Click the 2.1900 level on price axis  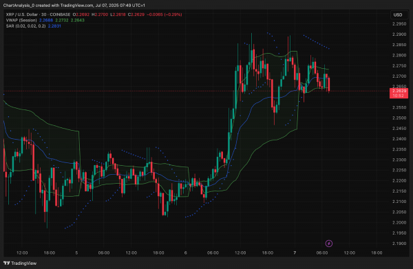399,244
